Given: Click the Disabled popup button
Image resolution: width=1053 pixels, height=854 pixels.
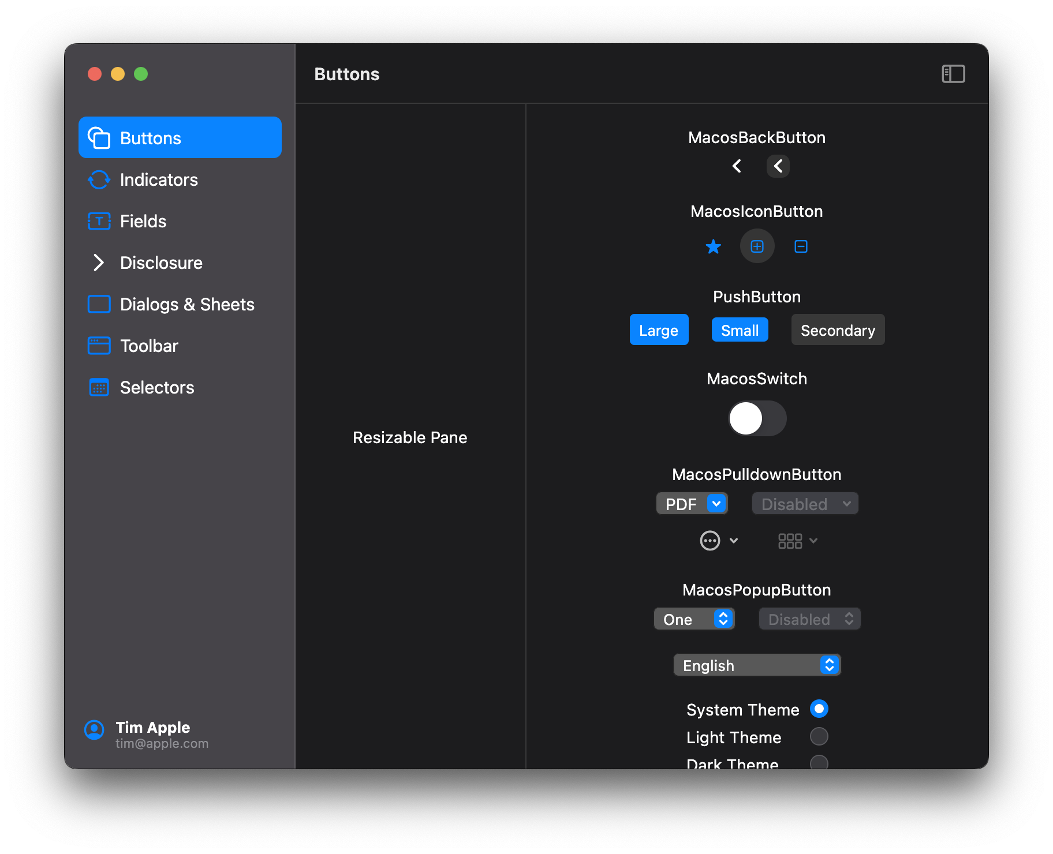Looking at the screenshot, I should point(809,619).
